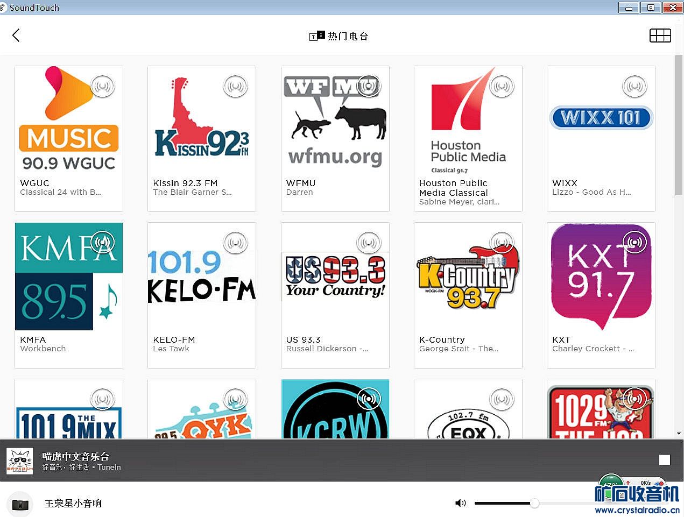
Task: Click the 'Charley Crockett -' subtitle
Action: 593,349
